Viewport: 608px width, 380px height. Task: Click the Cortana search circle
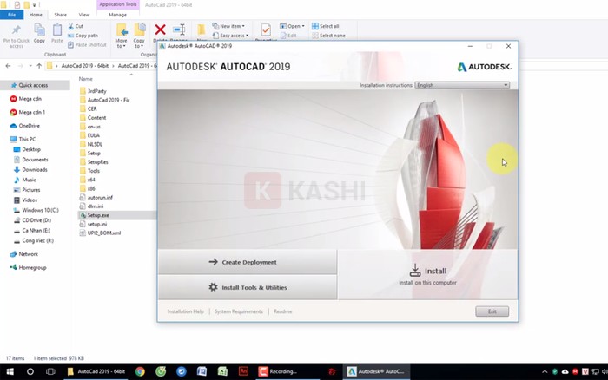tap(30, 371)
